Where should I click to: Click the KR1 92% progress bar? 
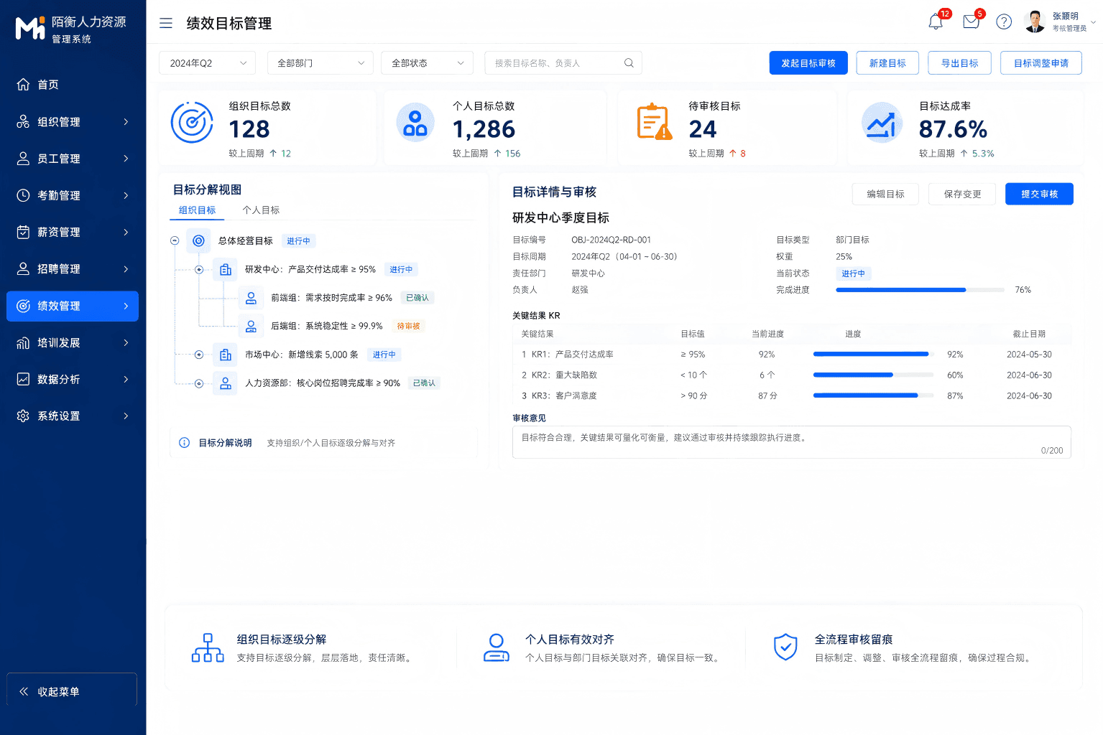[x=873, y=354]
